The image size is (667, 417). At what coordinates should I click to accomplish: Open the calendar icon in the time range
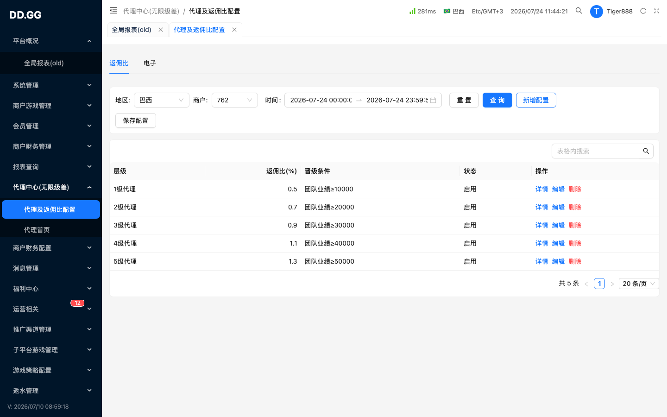point(433,100)
